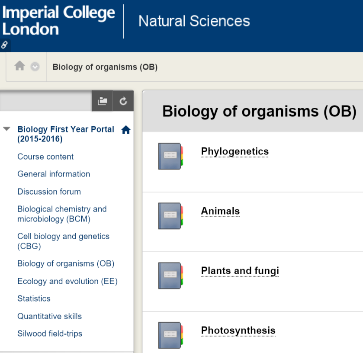363x353 pixels.
Task: Open the Phylogenetics link
Action: [235, 151]
